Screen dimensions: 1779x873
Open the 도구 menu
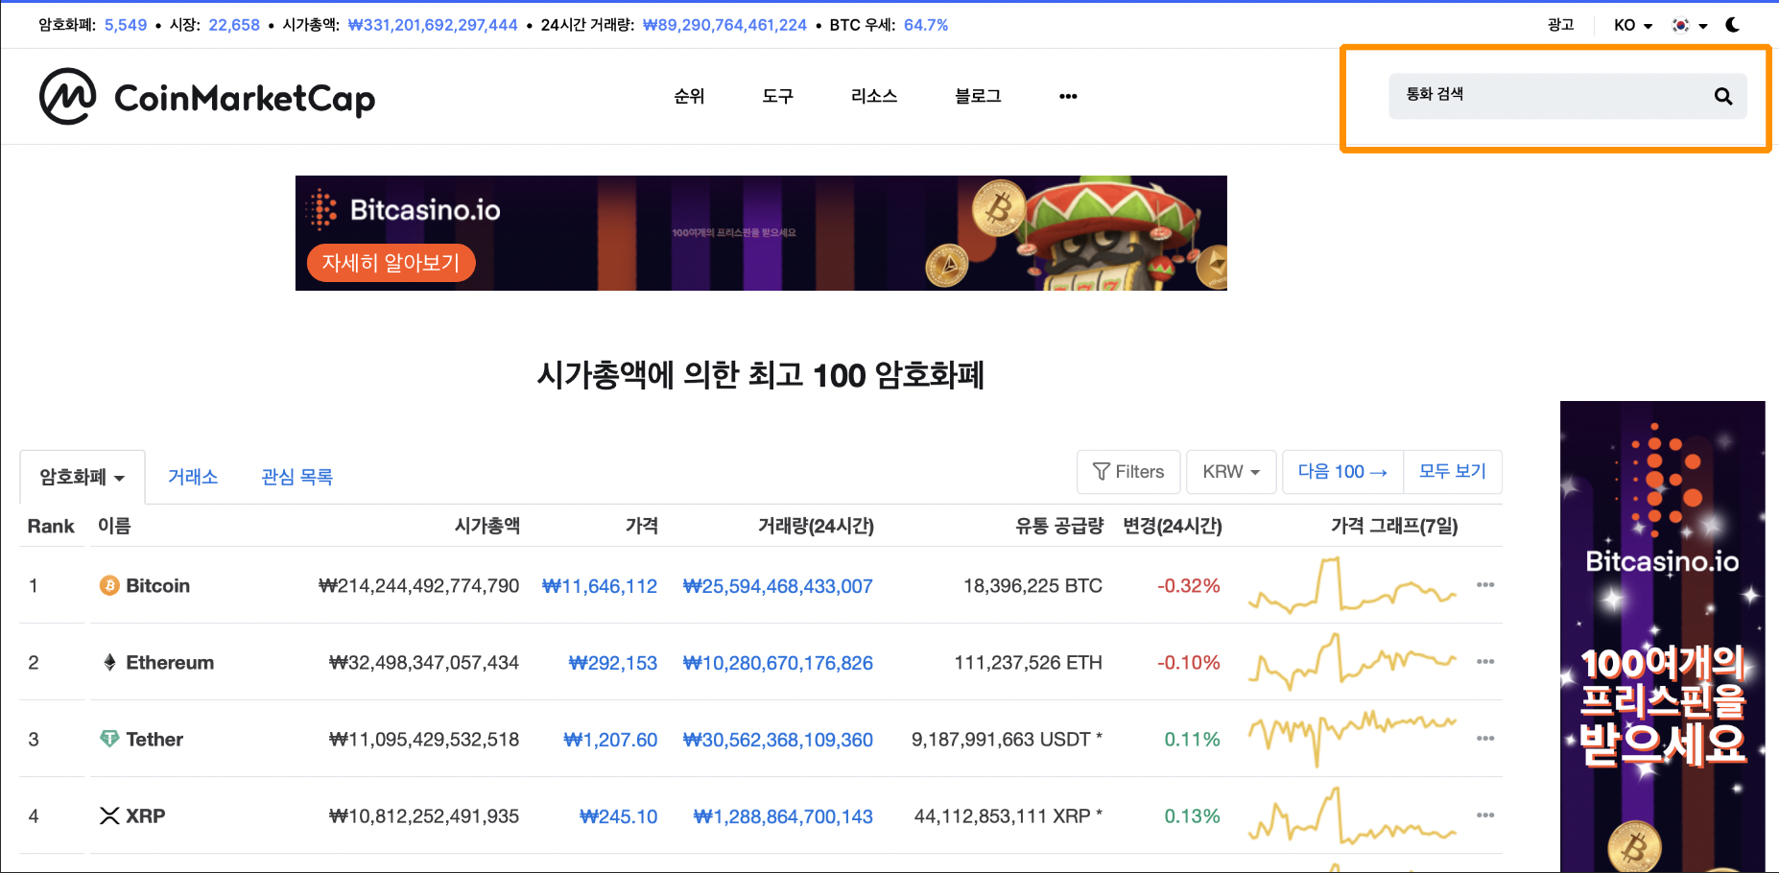777,96
